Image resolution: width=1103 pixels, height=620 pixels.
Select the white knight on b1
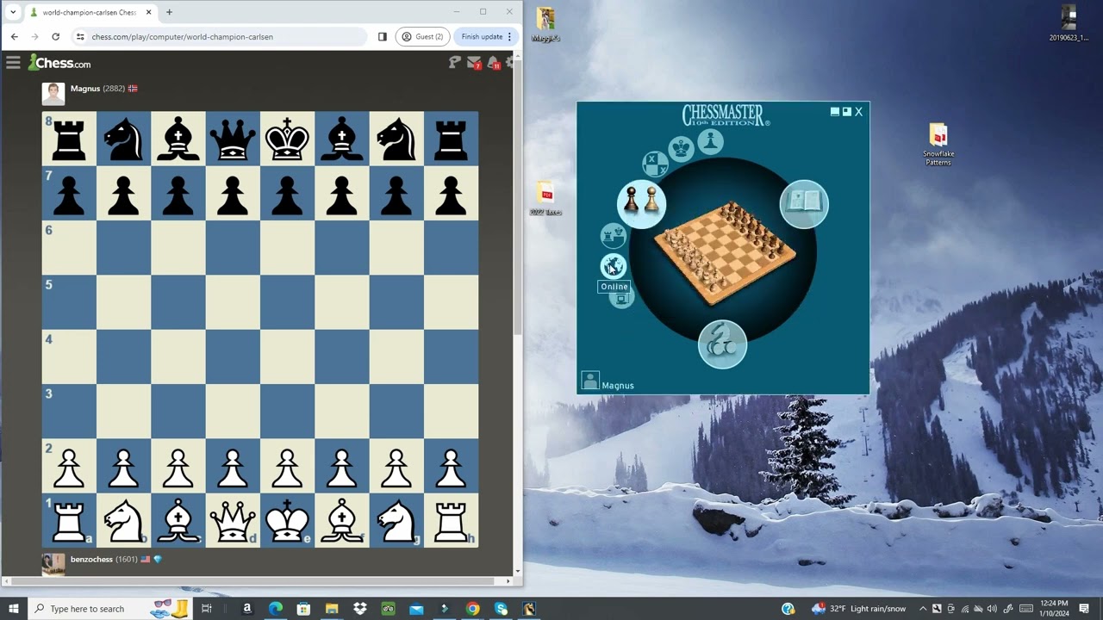point(123,520)
